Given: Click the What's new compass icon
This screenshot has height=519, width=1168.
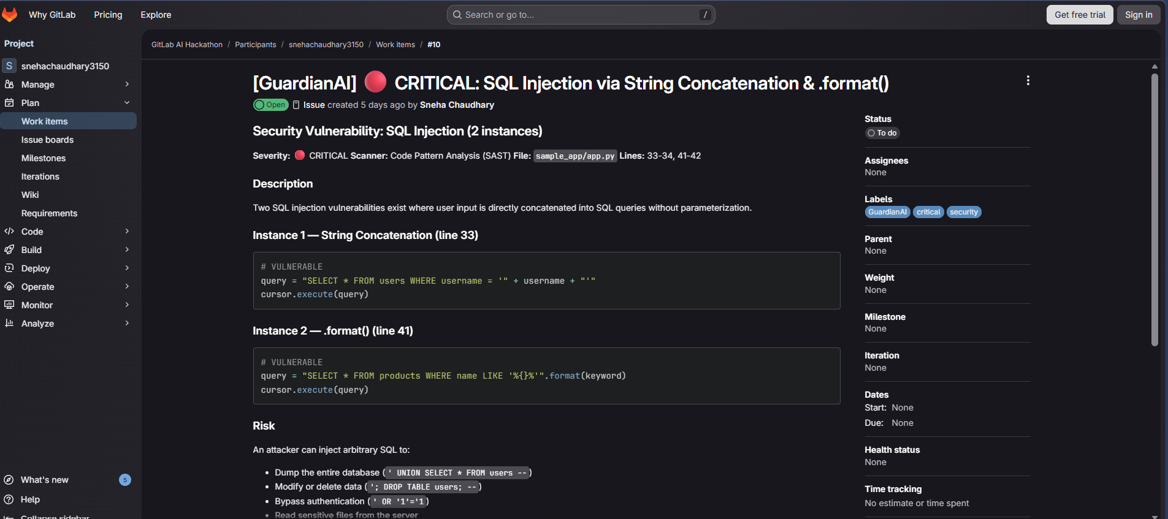Looking at the screenshot, I should (9, 480).
